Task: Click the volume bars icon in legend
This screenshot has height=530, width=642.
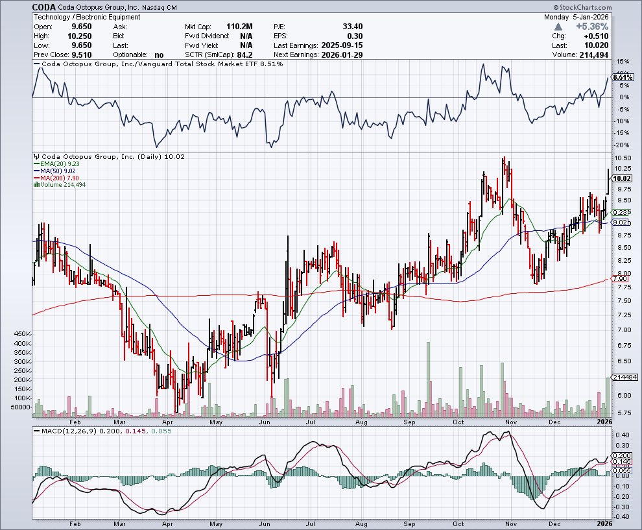Action: click(x=36, y=185)
